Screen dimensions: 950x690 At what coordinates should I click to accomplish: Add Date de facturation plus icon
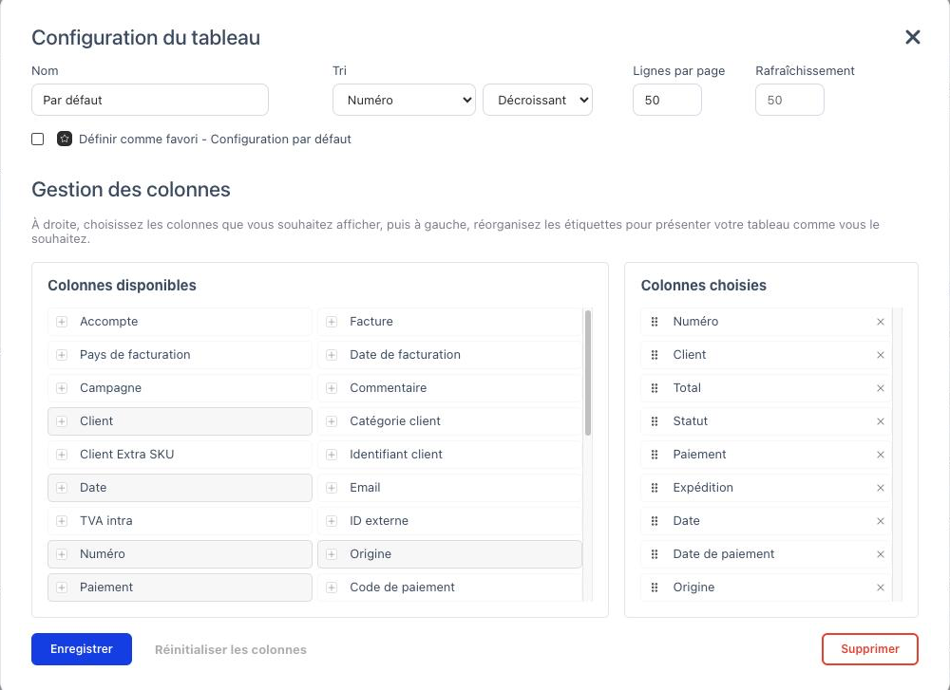(332, 355)
